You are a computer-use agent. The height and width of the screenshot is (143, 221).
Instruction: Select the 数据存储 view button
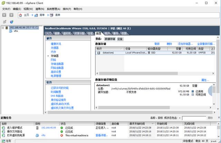tap(110, 39)
